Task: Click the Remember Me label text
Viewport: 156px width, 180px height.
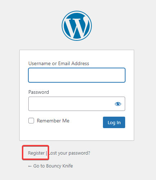Action: pos(53,121)
